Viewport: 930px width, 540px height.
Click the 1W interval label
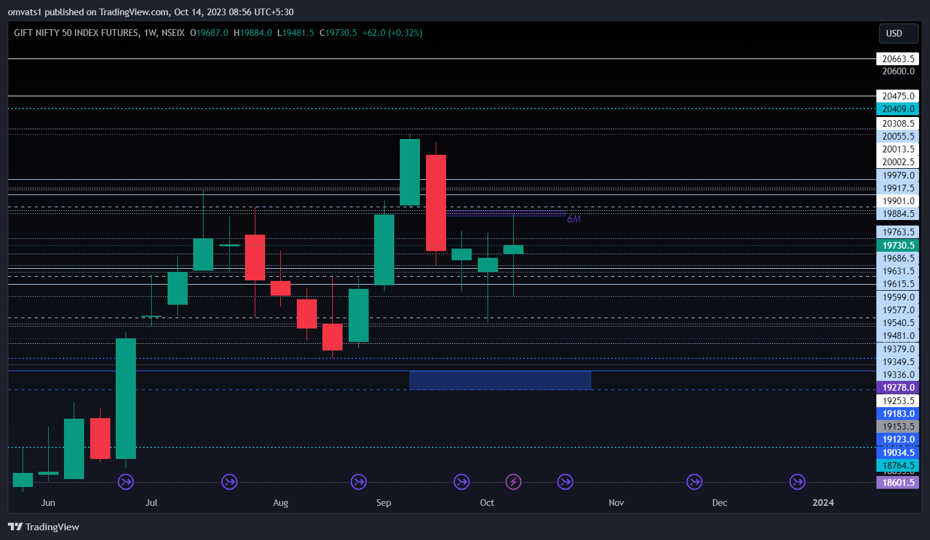pos(151,33)
